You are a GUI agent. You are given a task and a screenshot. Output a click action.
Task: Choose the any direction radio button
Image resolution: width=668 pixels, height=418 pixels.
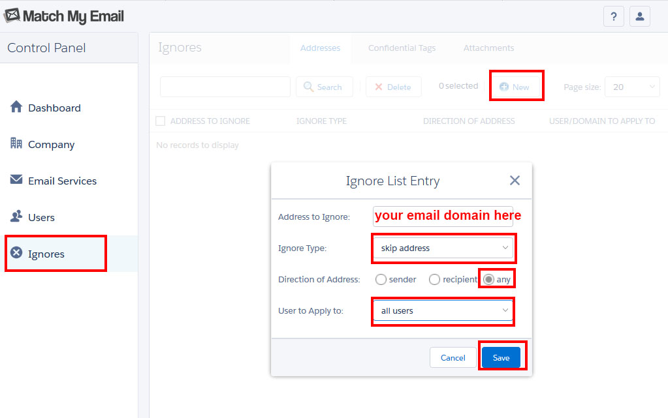489,279
